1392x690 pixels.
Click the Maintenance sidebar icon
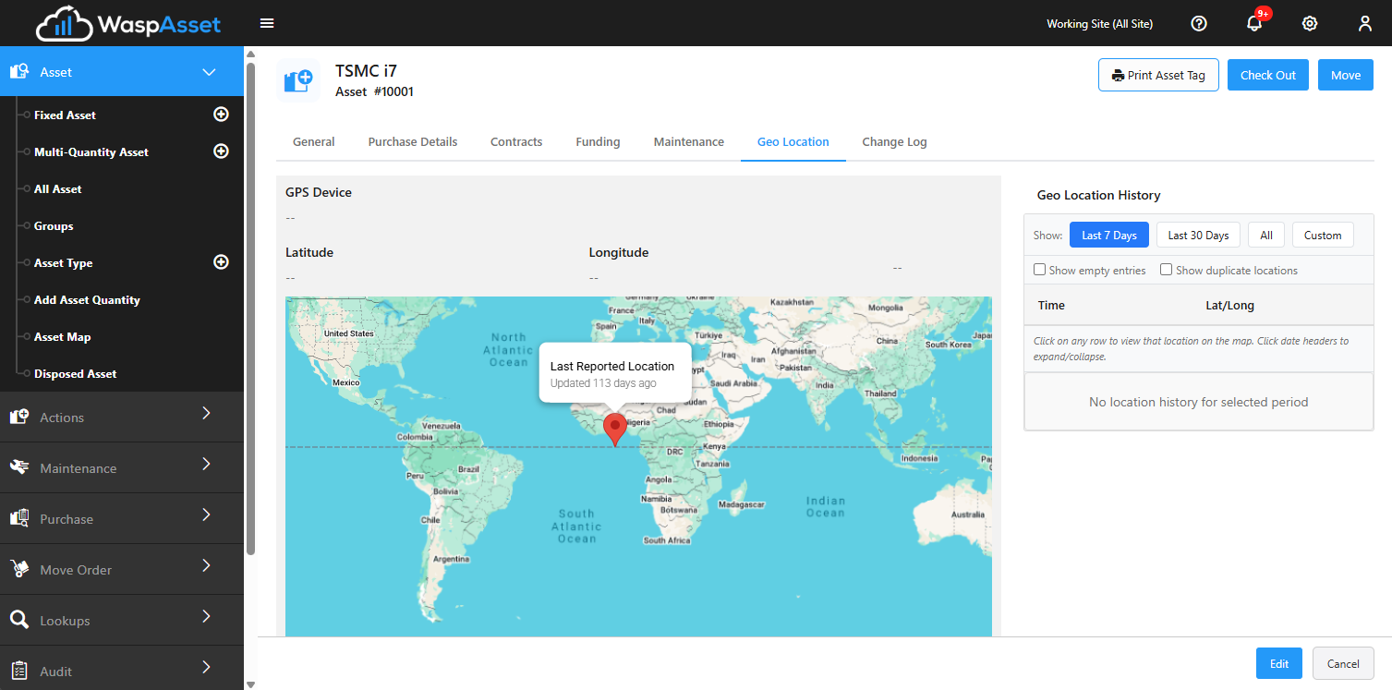point(18,468)
